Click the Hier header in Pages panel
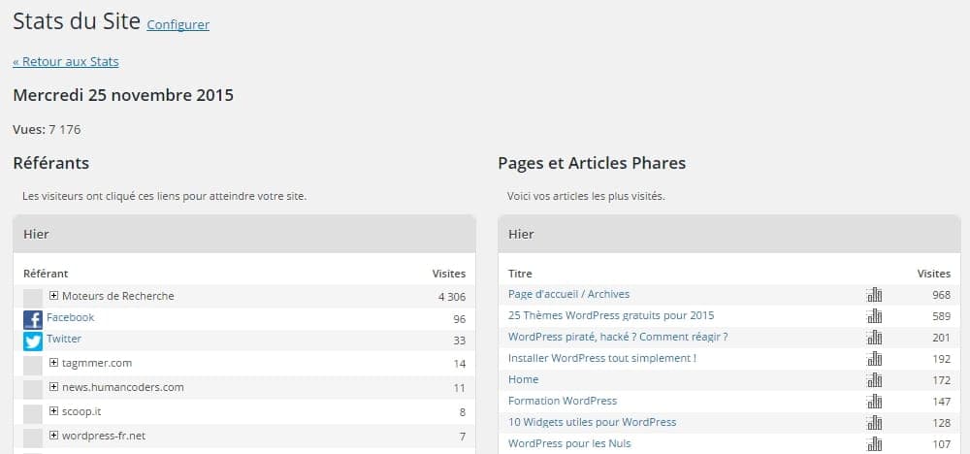 pos(729,235)
